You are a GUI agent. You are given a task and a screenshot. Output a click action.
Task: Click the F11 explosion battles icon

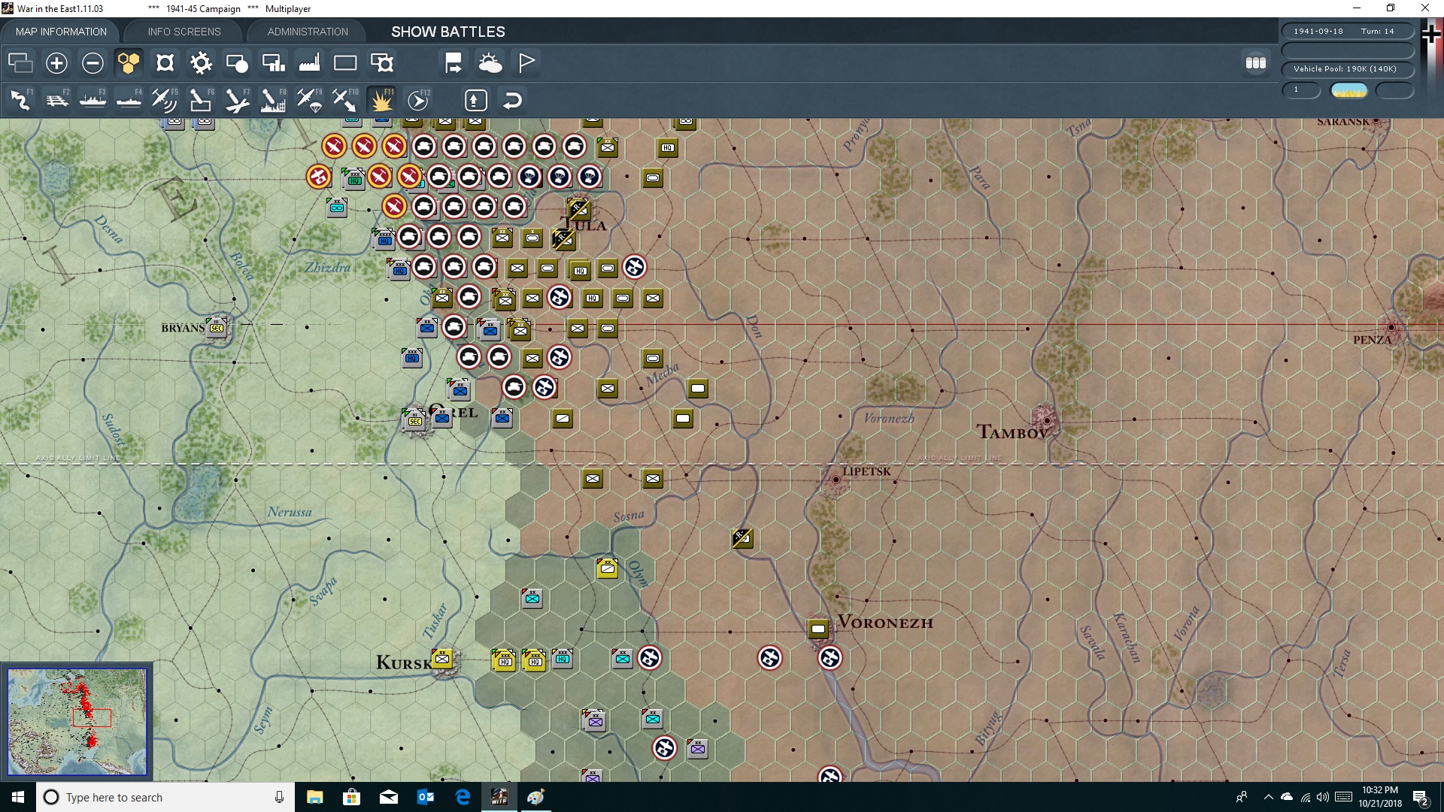[x=381, y=99]
